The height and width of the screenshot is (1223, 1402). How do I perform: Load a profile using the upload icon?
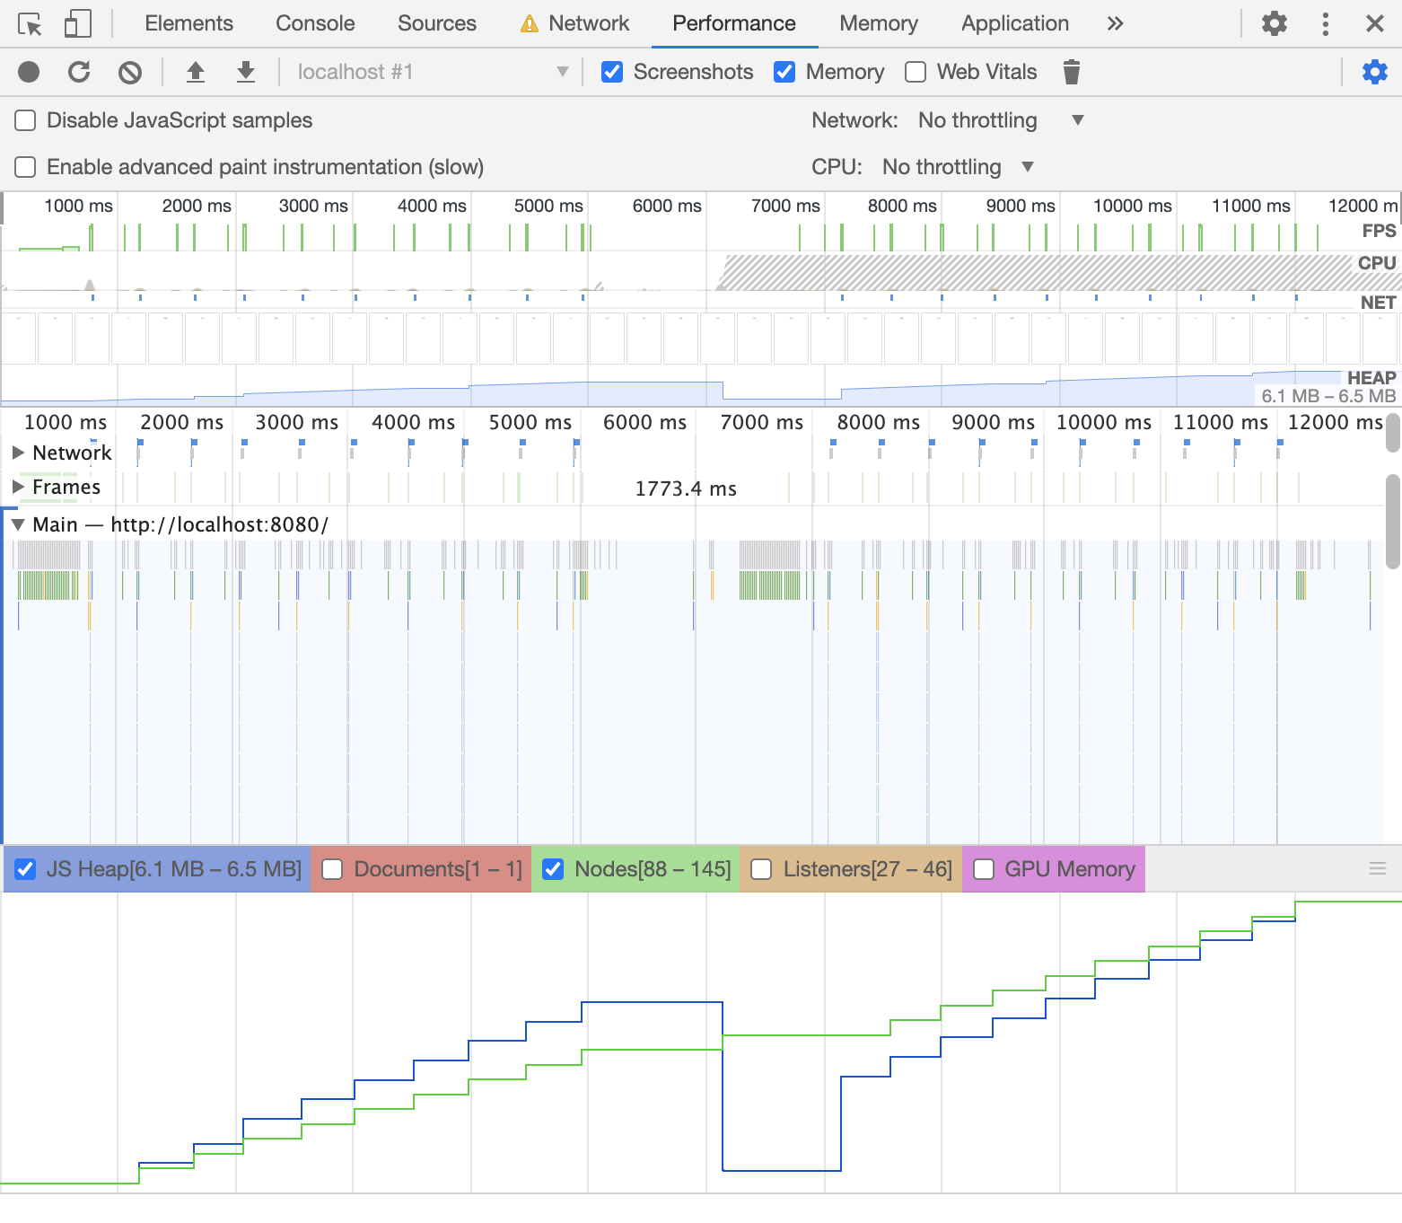click(x=196, y=72)
